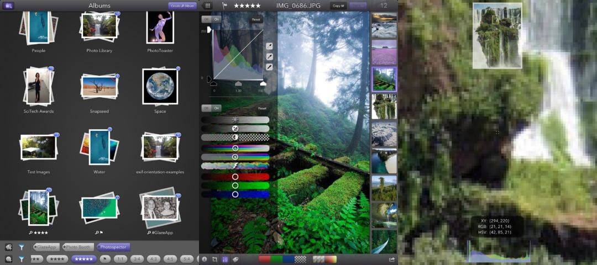
Task: Click the flag icon beside the star rating
Action: click(x=224, y=6)
